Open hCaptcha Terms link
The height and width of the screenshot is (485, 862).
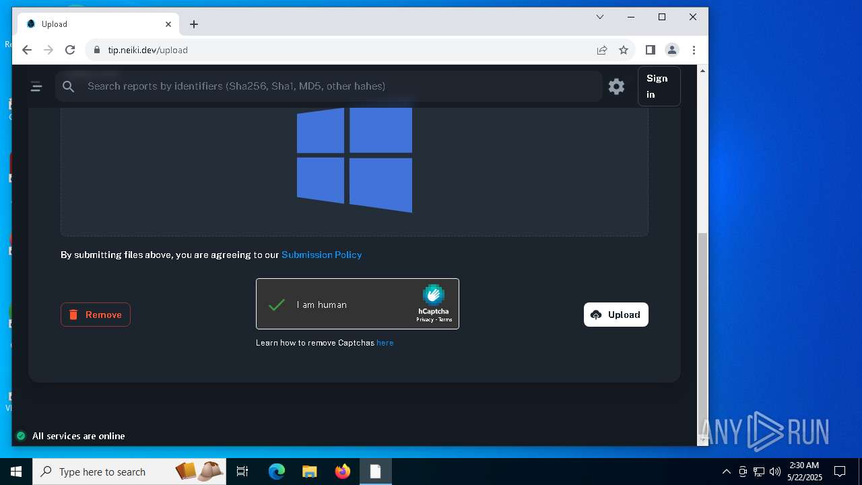click(445, 319)
